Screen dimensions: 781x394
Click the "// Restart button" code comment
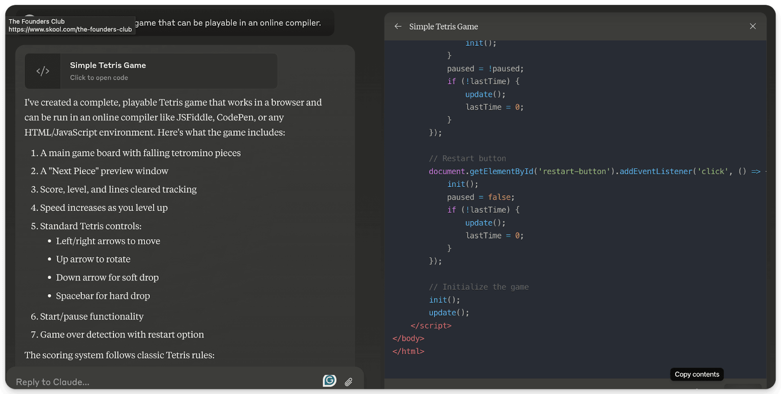[467, 158]
